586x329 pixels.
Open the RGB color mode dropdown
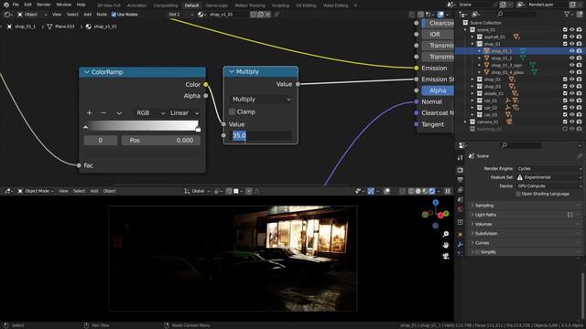[150, 112]
